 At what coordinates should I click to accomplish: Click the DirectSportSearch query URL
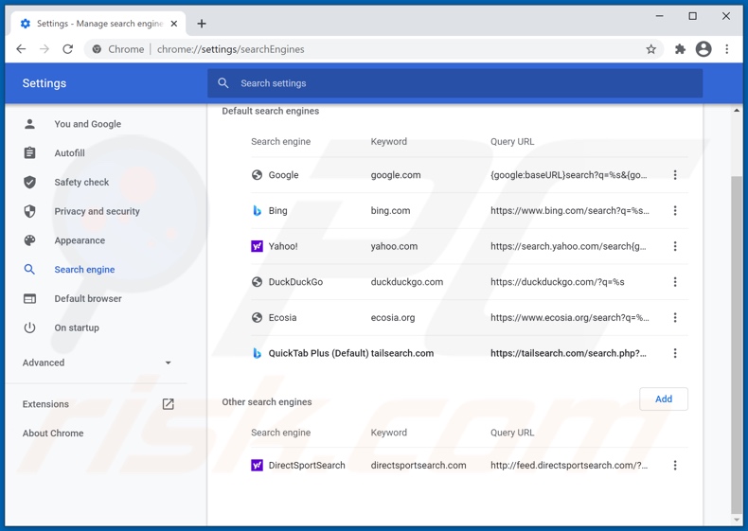[569, 465]
